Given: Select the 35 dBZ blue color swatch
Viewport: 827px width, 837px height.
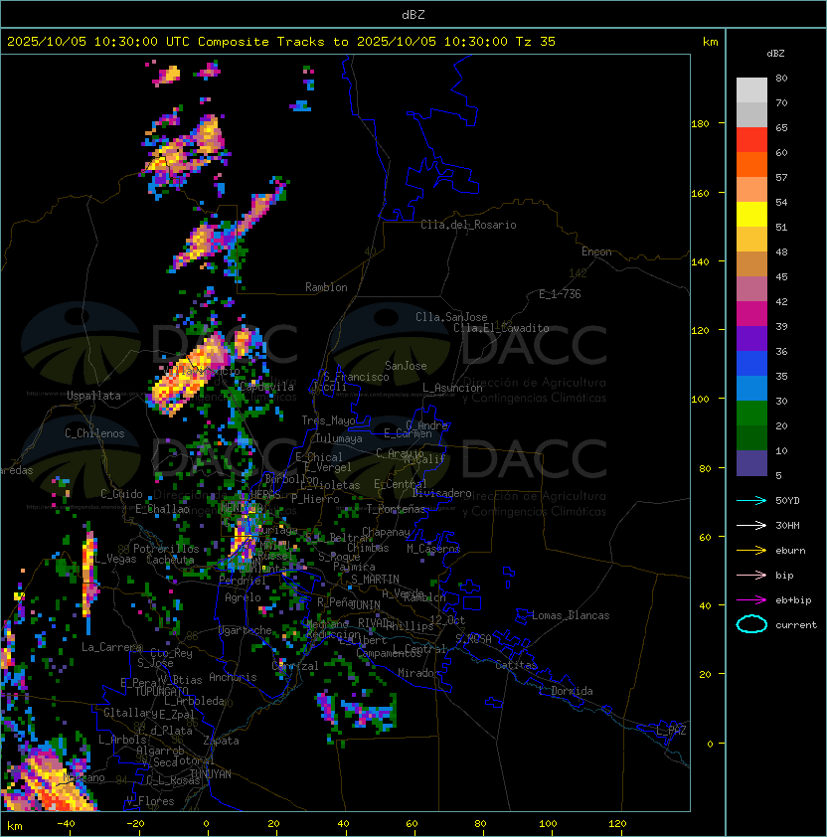Looking at the screenshot, I should [x=751, y=388].
